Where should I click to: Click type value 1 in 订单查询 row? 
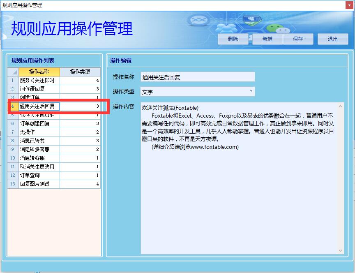tap(80, 176)
